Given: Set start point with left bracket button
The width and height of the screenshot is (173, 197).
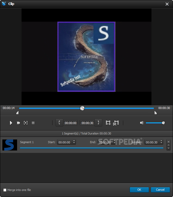Looking at the screenshot, I should click(x=59, y=123).
